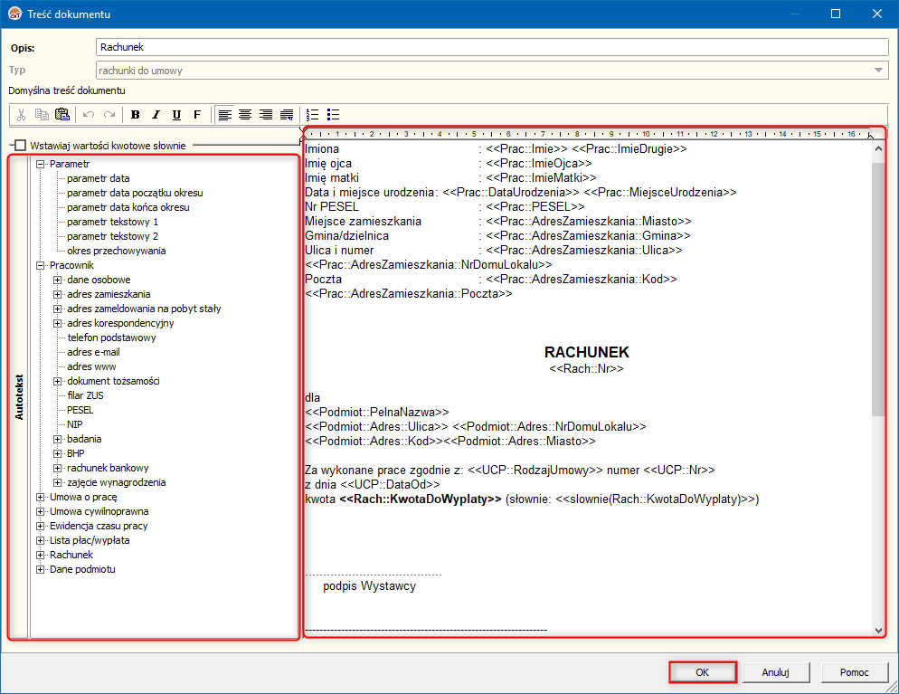Toggle italic formatting
The image size is (899, 694).
coord(156,115)
